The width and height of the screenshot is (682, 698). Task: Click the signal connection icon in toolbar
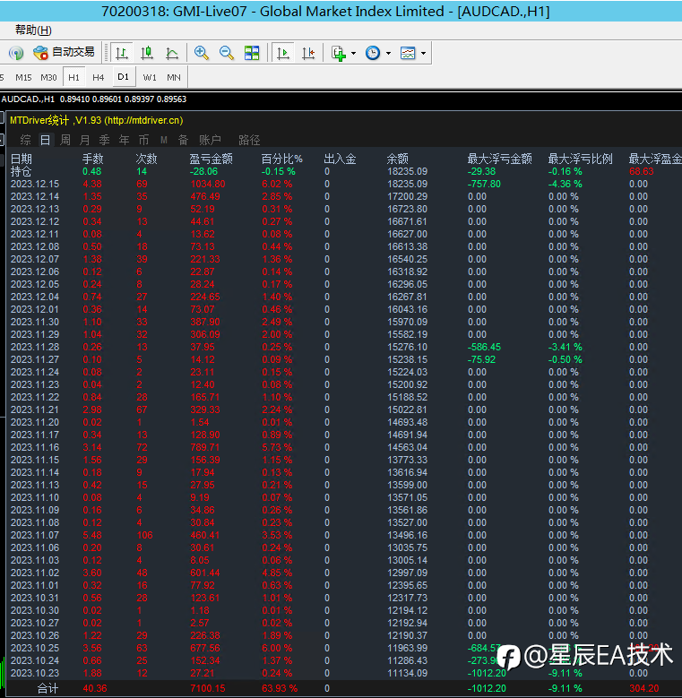16,53
